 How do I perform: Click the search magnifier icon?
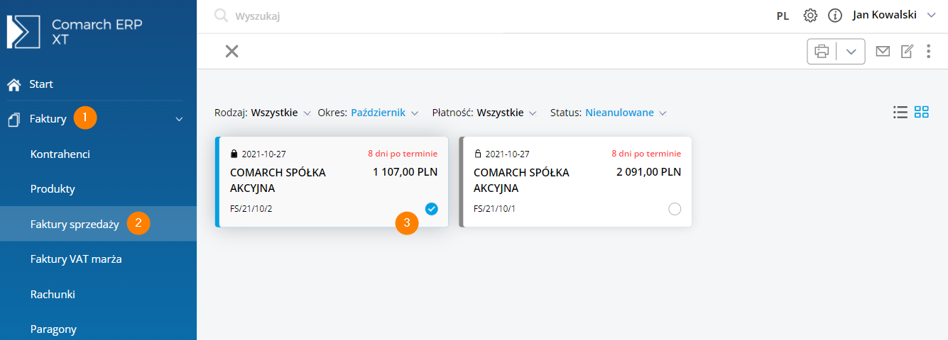pos(222,16)
